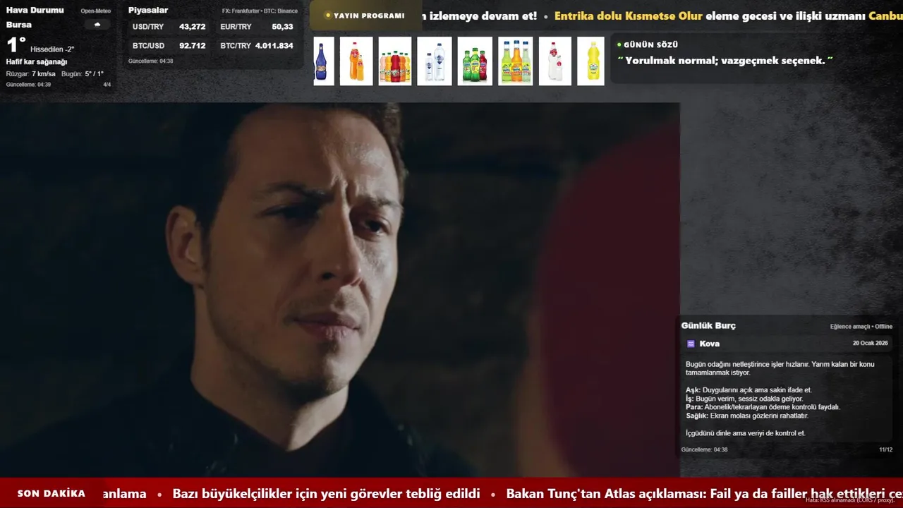Click the city name Bursa
This screenshot has height=508, width=903.
click(18, 25)
